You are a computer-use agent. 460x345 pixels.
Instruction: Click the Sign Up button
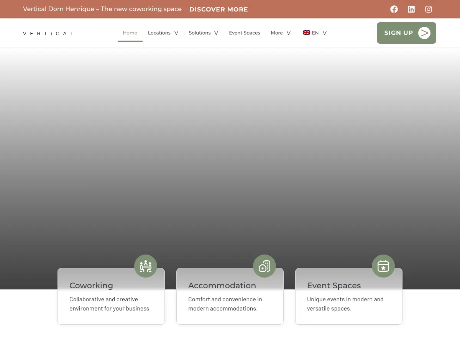[x=406, y=33]
